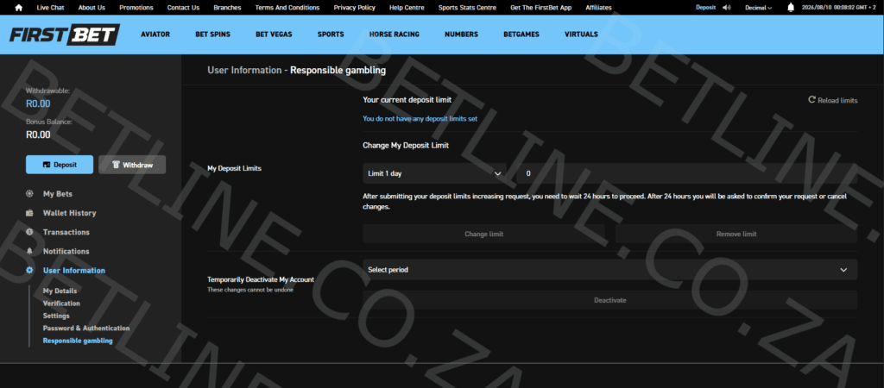
Task: Go to the Numbers section
Action: tap(461, 34)
